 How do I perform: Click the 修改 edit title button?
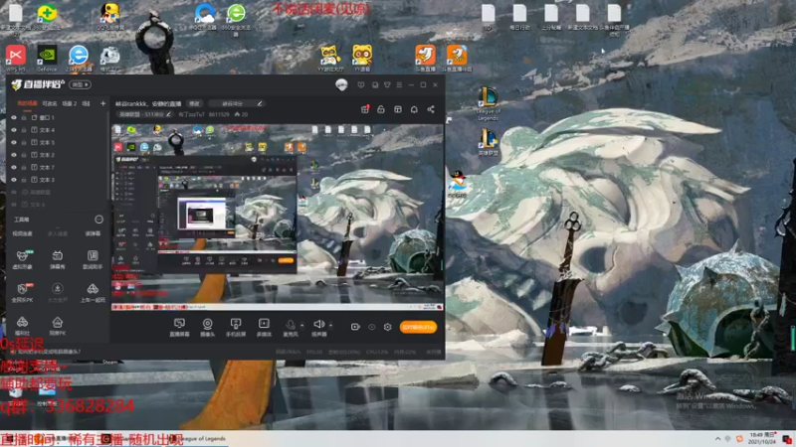point(194,104)
